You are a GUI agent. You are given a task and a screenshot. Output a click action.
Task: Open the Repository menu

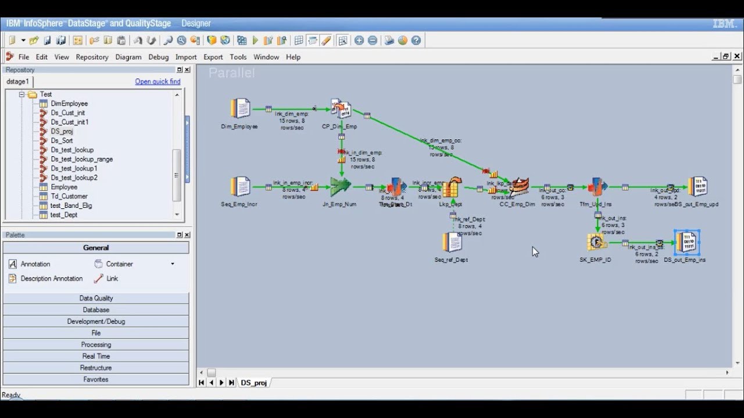(x=92, y=57)
